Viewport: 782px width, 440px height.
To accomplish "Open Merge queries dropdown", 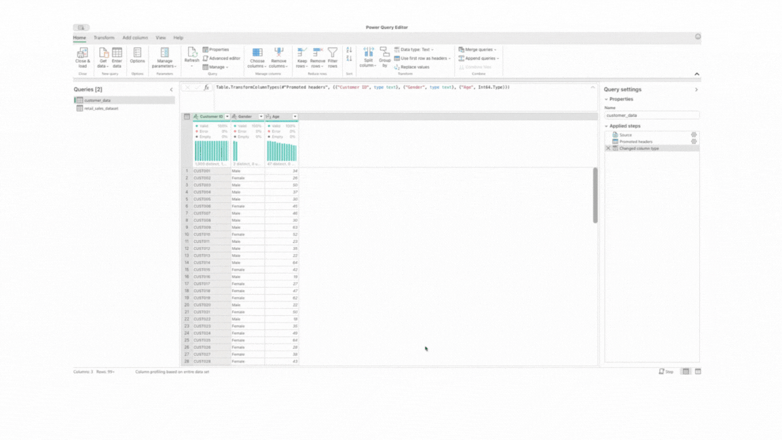I will tap(477, 50).
